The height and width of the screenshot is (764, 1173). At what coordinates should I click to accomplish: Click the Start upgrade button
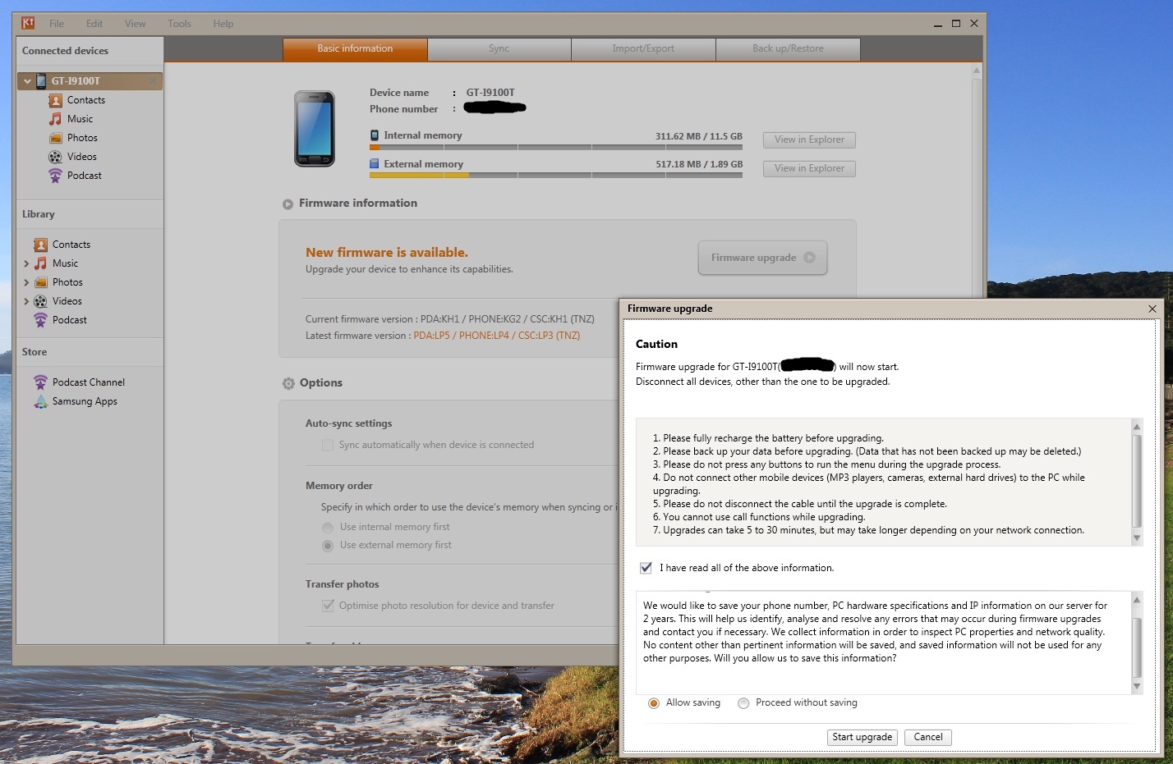pyautogui.click(x=862, y=738)
